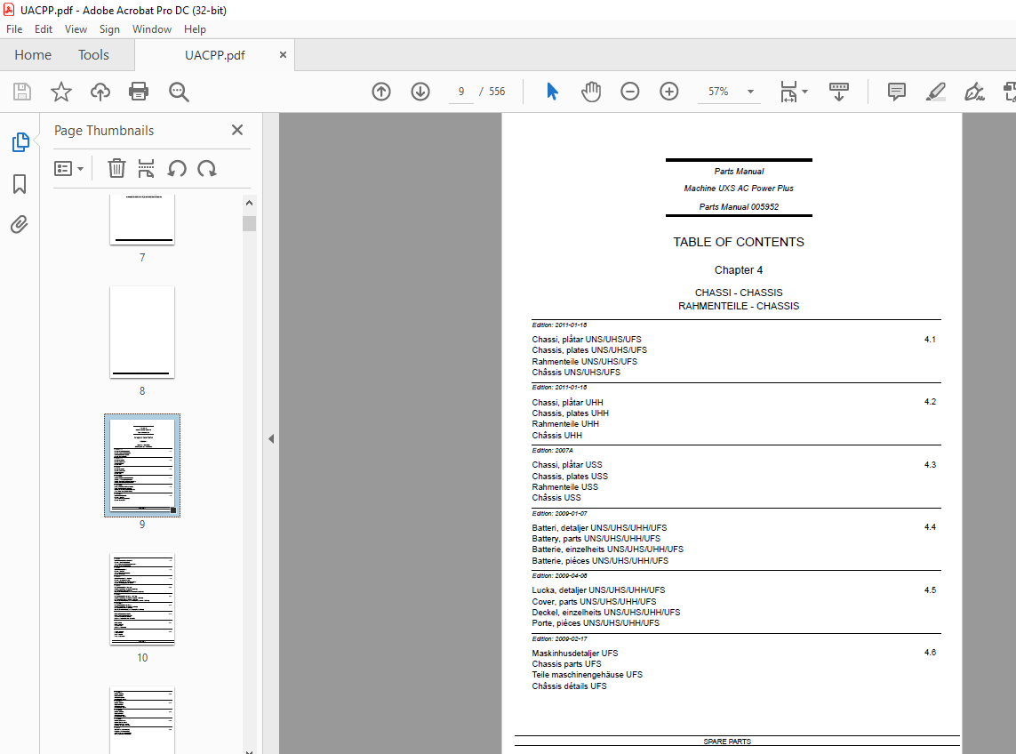This screenshot has width=1016, height=754.
Task: Click 'Chassis, plates UHH' entry
Action: click(570, 413)
